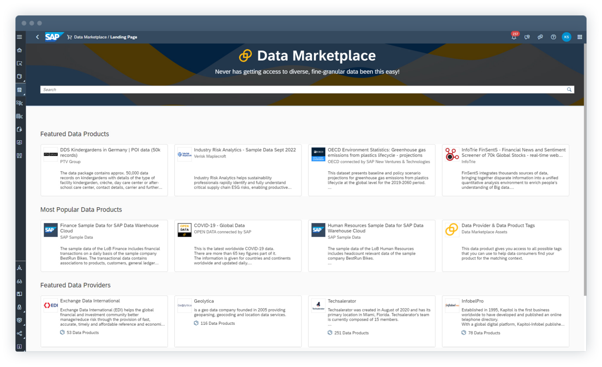
Task: Click into the marketplace Search field
Action: pyautogui.click(x=303, y=90)
